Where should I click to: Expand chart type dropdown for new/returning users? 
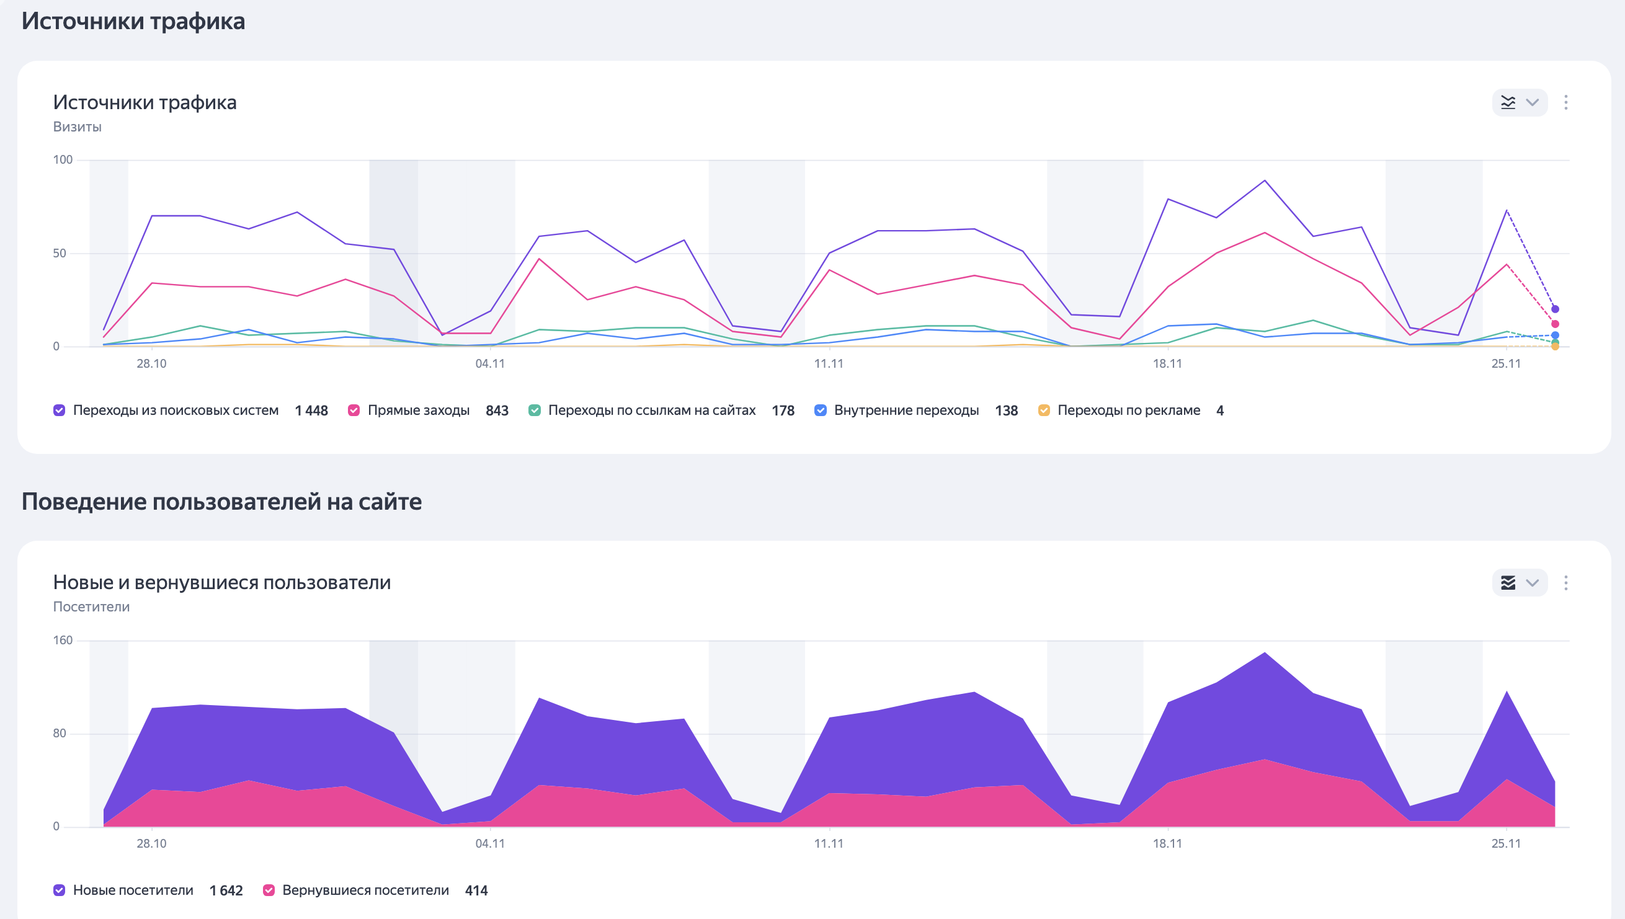(x=1532, y=582)
